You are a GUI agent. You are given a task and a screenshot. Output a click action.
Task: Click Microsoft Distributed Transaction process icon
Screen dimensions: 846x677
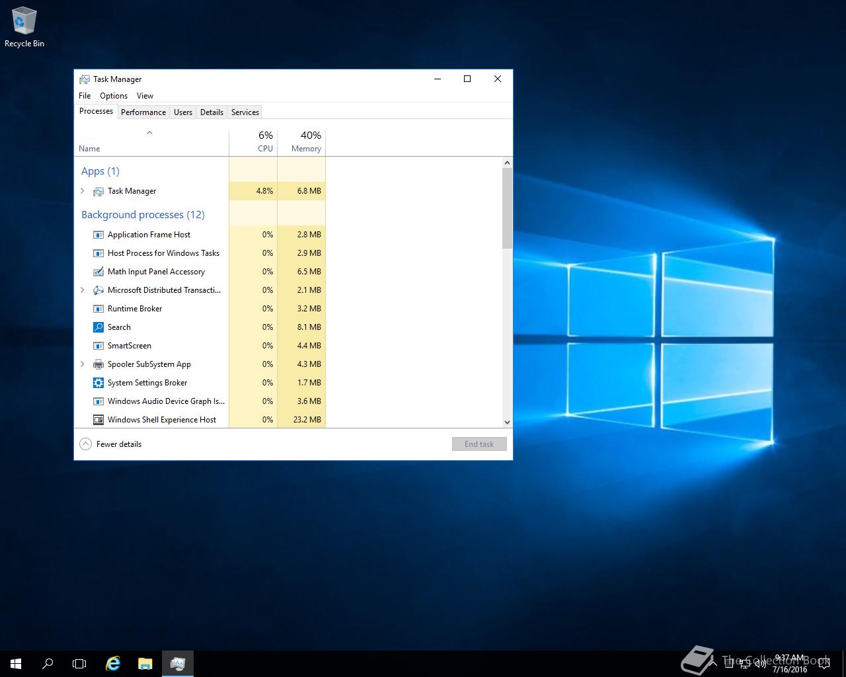[98, 290]
